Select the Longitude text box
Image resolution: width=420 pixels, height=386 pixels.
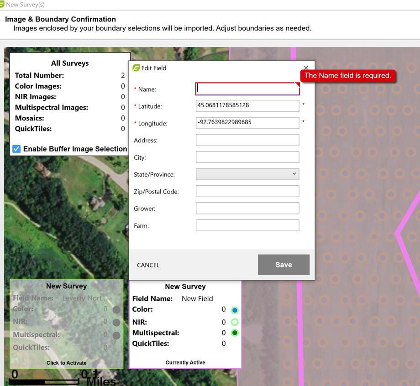(x=247, y=123)
